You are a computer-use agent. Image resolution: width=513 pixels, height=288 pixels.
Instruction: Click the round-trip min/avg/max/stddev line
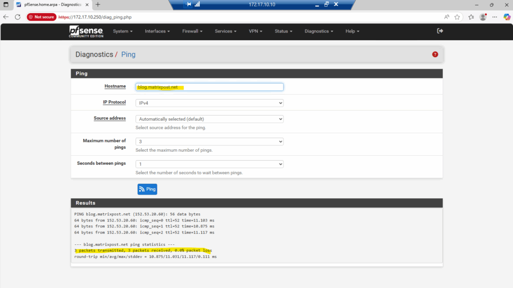coord(145,256)
